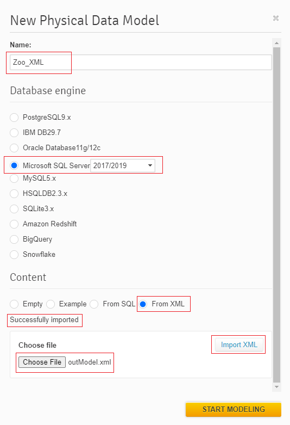Viewport: 290px width, 425px height.
Task: Select the Example content option
Action: [x=51, y=304]
